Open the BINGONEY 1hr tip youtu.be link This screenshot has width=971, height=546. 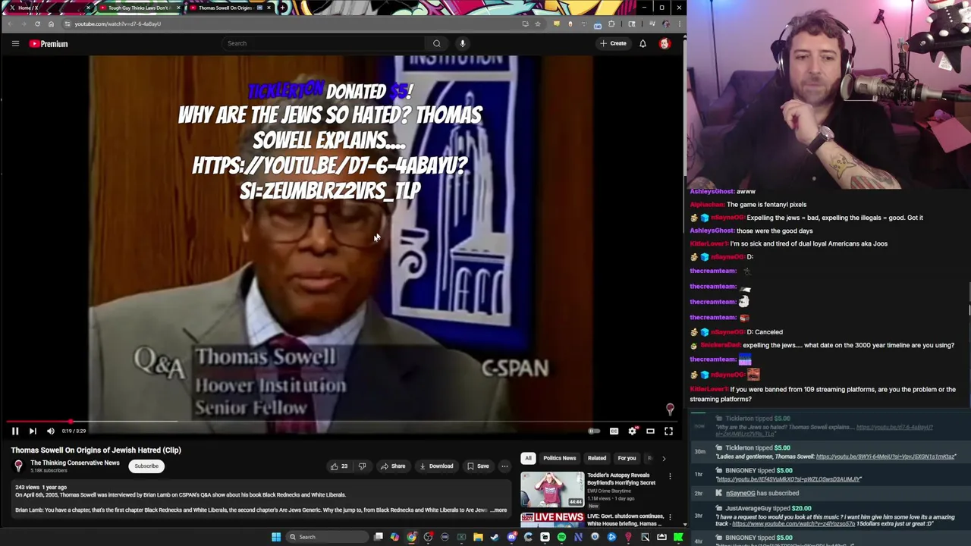pos(789,479)
